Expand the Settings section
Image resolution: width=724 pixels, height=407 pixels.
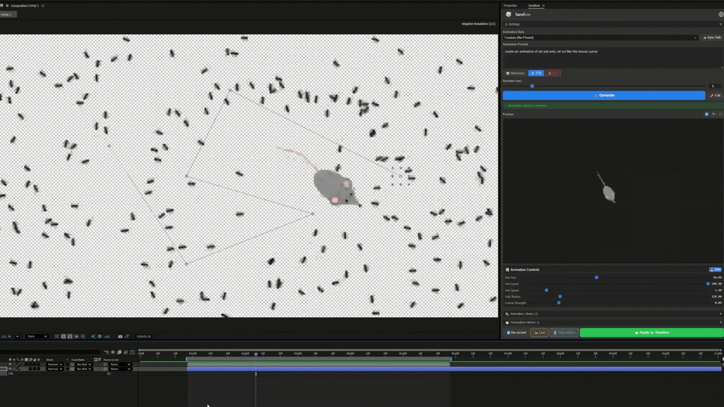(514, 24)
